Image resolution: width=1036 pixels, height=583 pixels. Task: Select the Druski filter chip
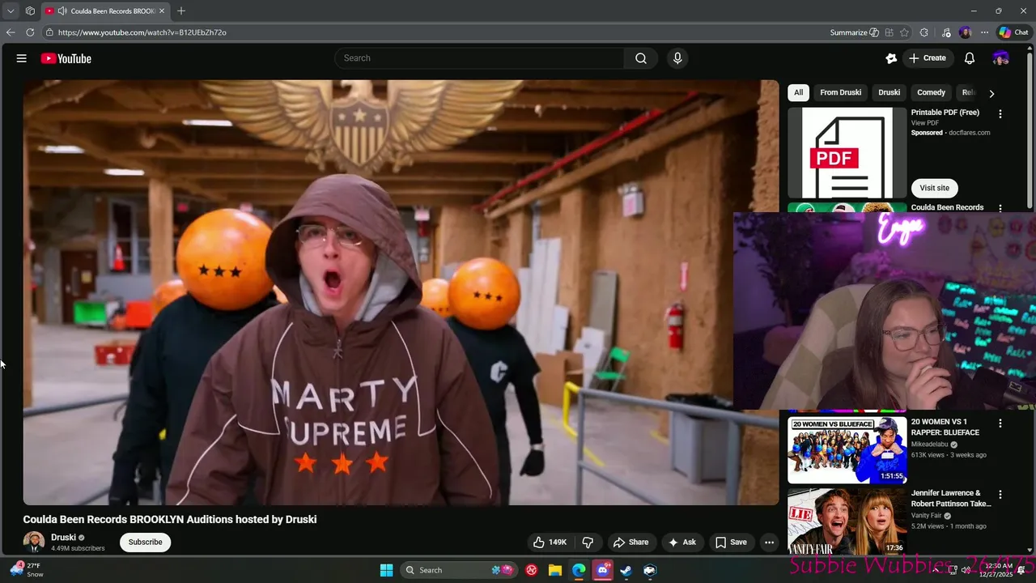click(x=889, y=92)
